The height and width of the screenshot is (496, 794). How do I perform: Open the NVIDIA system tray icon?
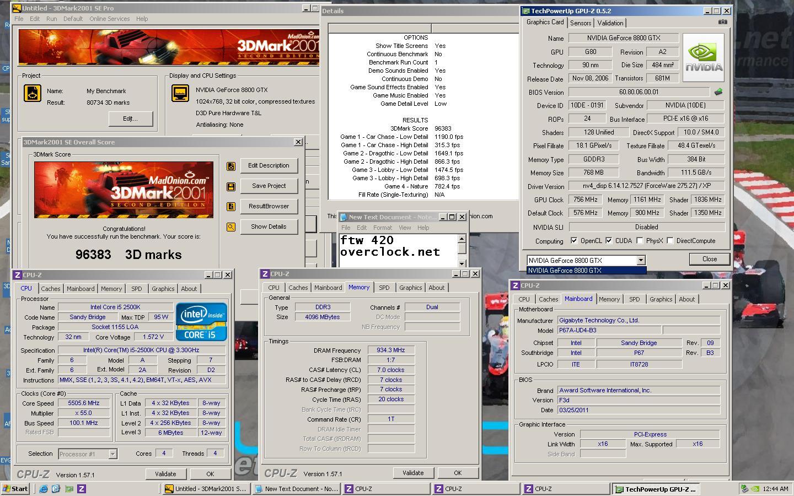[754, 489]
